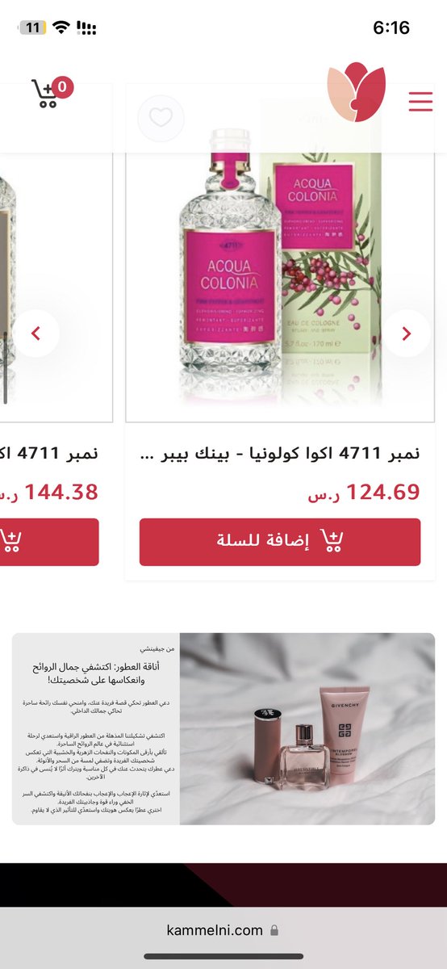Click the إضافة للسلة button for 124.69 product
Image resolution: width=447 pixels, height=969 pixels.
click(280, 542)
